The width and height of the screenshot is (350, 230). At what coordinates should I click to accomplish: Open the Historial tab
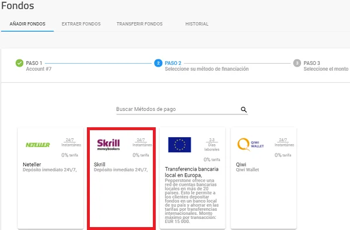197,24
